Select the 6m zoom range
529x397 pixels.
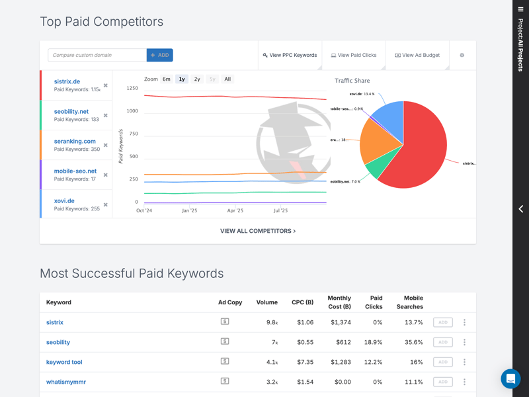167,79
